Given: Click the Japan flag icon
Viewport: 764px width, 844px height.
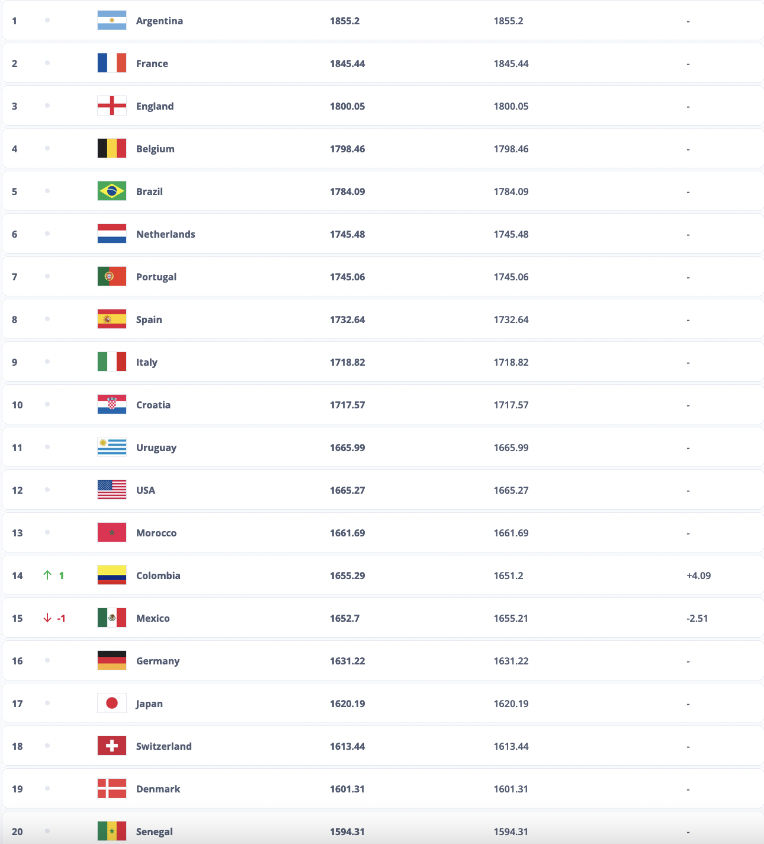Looking at the screenshot, I should click(x=112, y=703).
